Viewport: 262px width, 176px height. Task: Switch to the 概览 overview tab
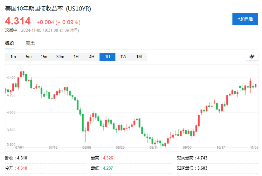pyautogui.click(x=10, y=43)
